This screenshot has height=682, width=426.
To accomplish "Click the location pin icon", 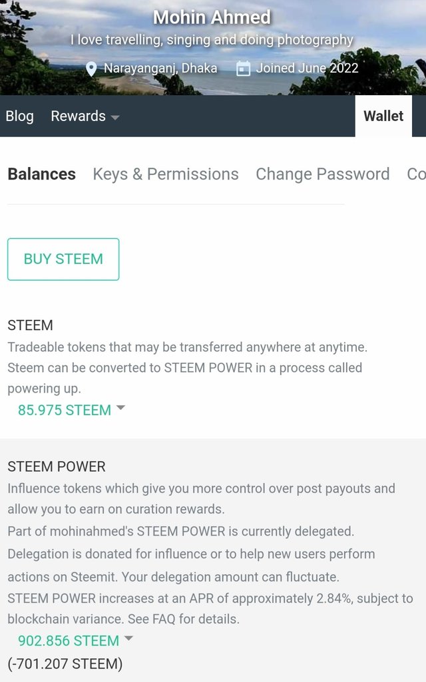I will pos(92,69).
